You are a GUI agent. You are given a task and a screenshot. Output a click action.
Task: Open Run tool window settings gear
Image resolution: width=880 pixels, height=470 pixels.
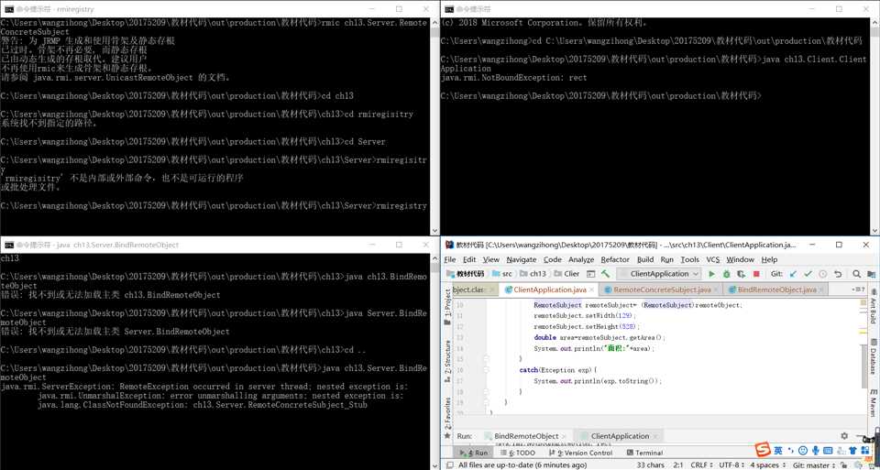(x=844, y=436)
